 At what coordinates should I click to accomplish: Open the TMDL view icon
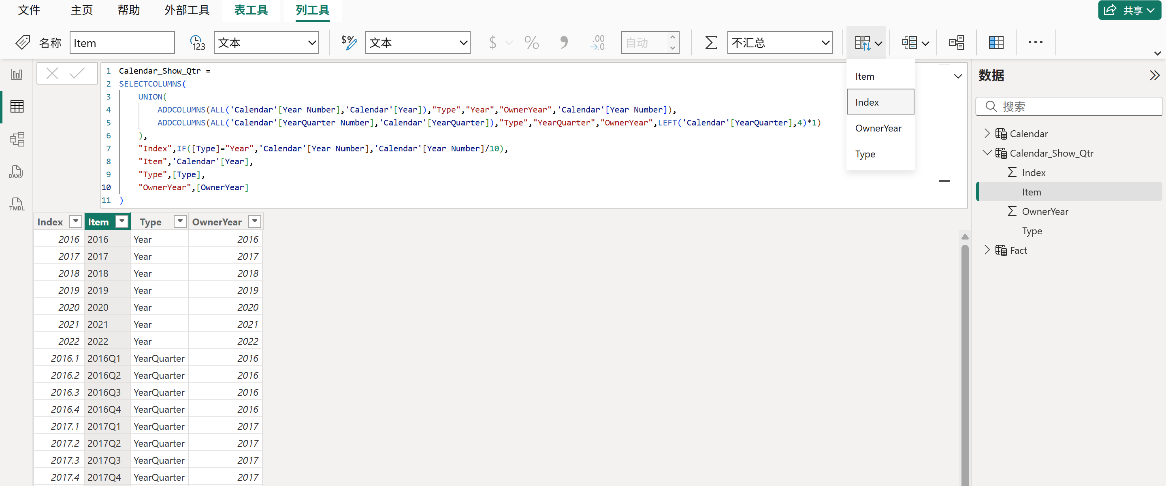click(17, 204)
